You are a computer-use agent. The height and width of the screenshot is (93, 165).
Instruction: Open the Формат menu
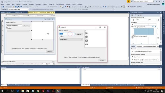pyautogui.click(x=45, y=4)
